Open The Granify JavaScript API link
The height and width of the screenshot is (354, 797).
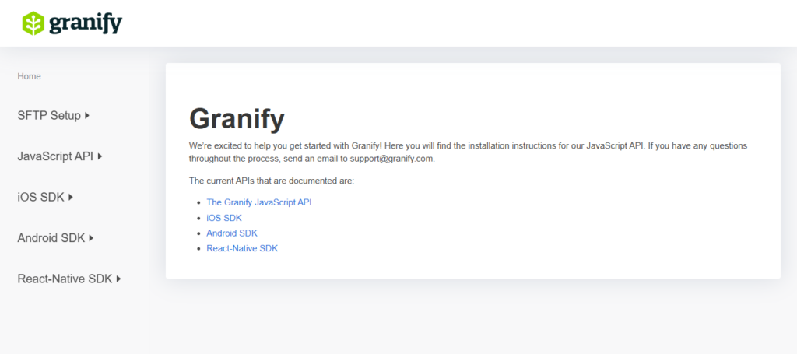(x=258, y=202)
